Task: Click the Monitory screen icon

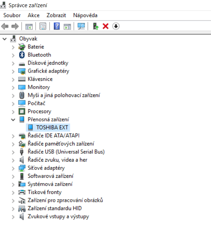Action: coord(22,87)
